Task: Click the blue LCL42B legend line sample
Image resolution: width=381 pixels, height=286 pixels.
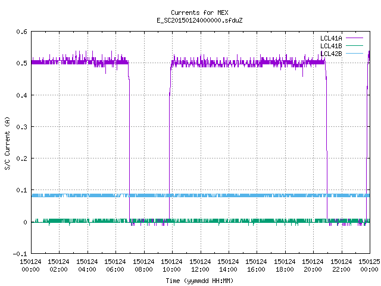Action: point(354,53)
